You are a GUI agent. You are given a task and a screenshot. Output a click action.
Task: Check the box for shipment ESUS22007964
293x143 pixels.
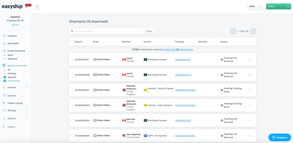click(x=73, y=75)
